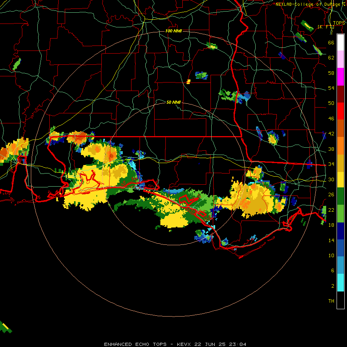Click the 'ENHANCED ECHO TOPS - KEVX' caption
347x347 pixels.
147,344
